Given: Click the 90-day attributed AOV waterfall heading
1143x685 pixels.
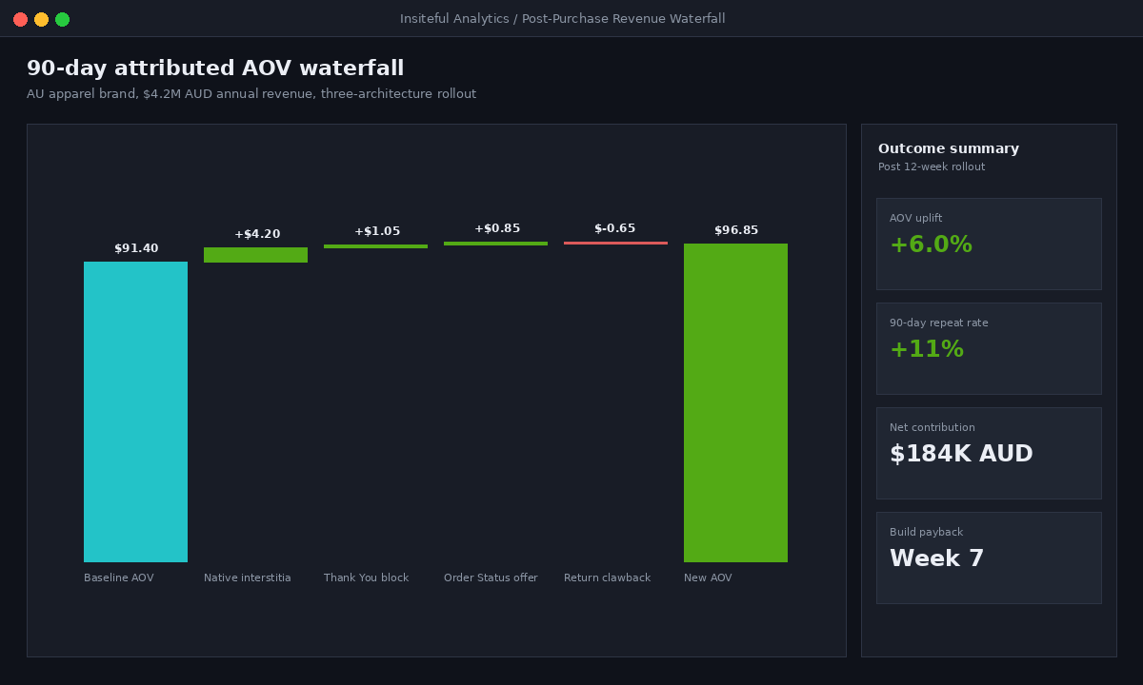Looking at the screenshot, I should pyautogui.click(x=215, y=68).
